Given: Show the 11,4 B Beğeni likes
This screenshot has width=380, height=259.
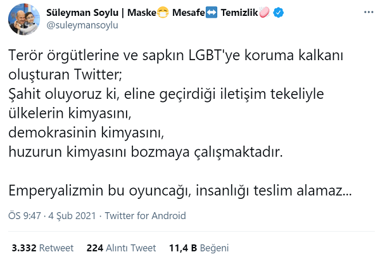Looking at the screenshot, I should point(199,248).
